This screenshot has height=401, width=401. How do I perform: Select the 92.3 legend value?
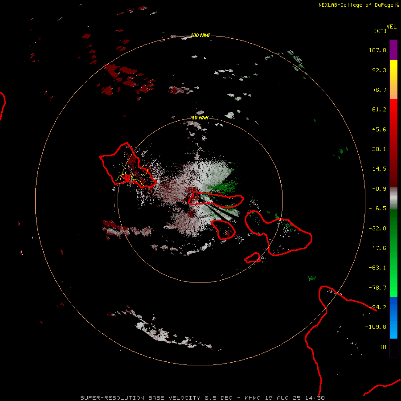pos(379,70)
